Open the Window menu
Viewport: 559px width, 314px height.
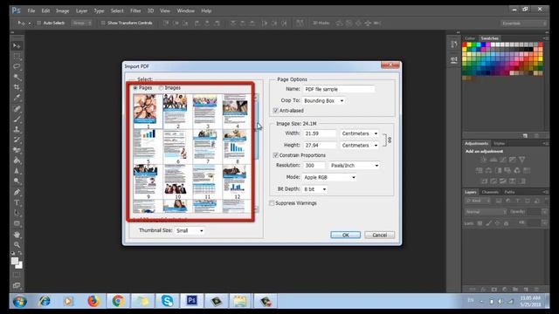coord(186,10)
